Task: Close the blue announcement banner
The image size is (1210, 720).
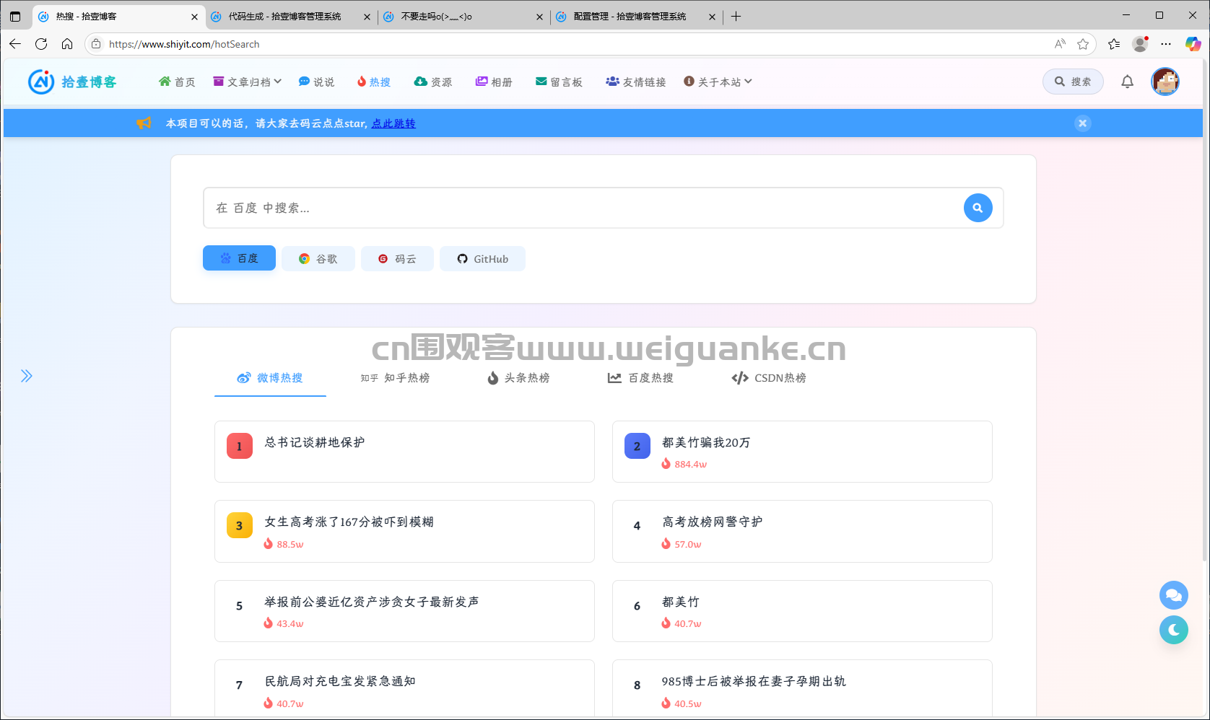Action: (x=1082, y=123)
